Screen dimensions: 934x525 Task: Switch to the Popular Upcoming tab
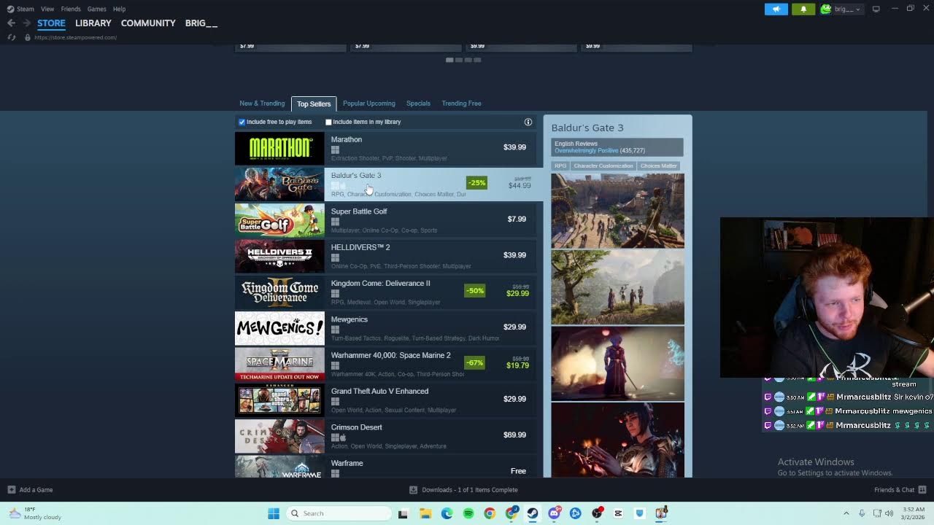(x=369, y=104)
